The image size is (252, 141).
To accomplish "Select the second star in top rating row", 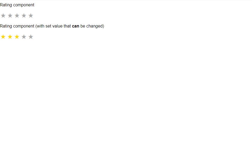I will 10,16.
